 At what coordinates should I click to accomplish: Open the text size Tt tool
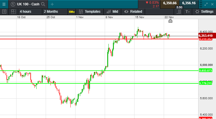(x=188, y=12)
